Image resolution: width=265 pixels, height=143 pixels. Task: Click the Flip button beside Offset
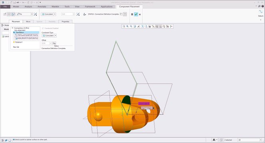point(54,43)
